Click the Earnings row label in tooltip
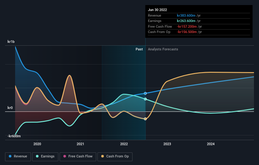Screen dimensions: 259x165 [x=155, y=21]
